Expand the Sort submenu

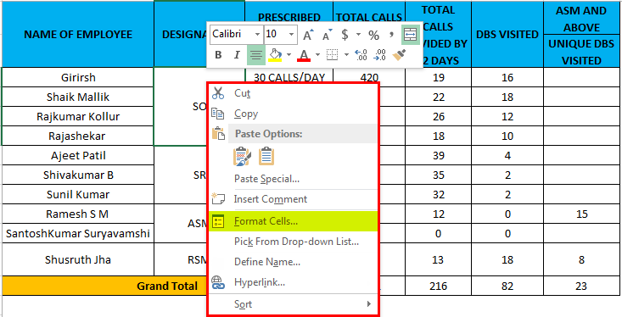(293, 304)
